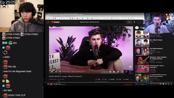Enter full screen mode
The height and width of the screenshot is (98, 174).
pos(130,72)
